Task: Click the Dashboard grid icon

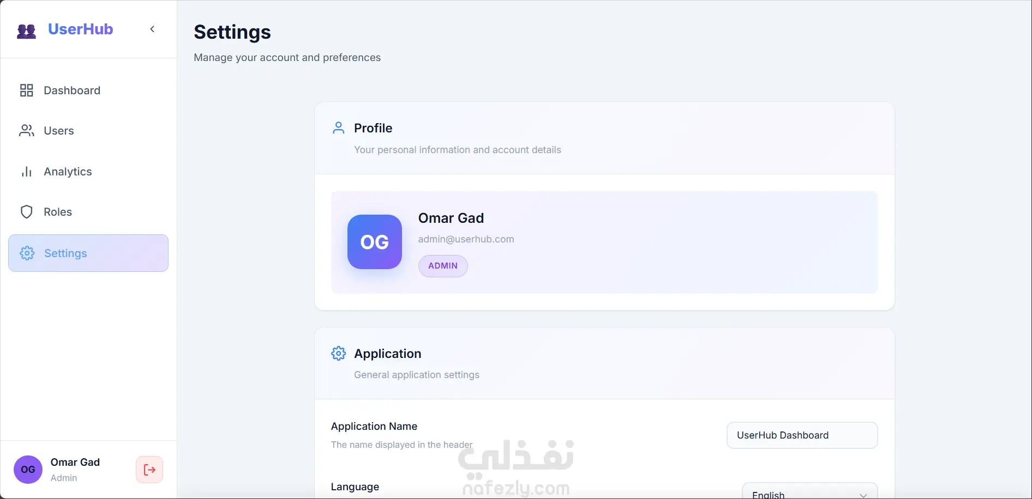Action: click(x=26, y=90)
